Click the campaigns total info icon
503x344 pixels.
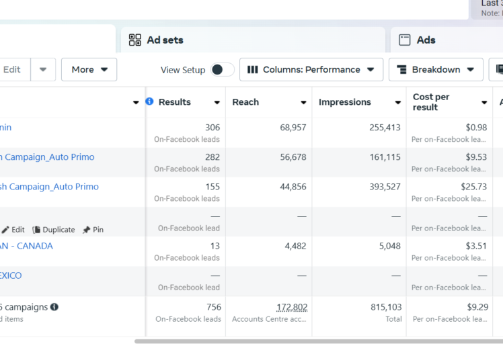point(54,307)
